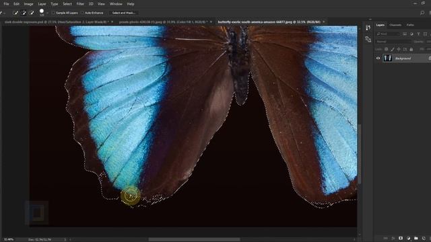Open the blend mode Normal dropdown

(x=393, y=42)
